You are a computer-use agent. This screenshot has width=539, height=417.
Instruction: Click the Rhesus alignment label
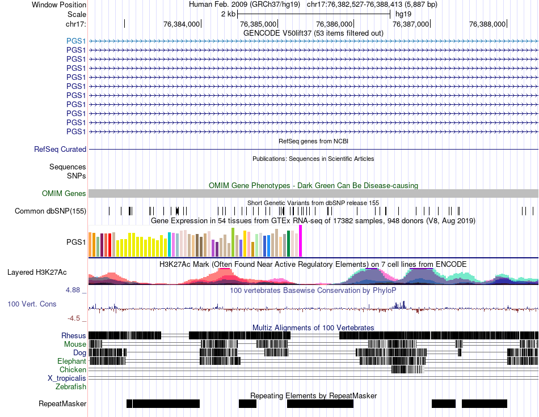74,335
